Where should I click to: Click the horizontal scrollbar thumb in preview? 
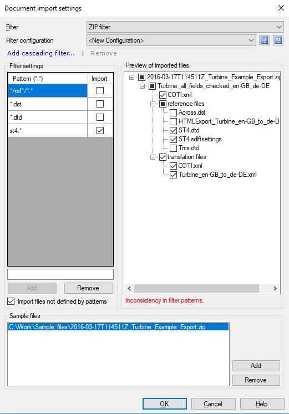click(x=196, y=288)
